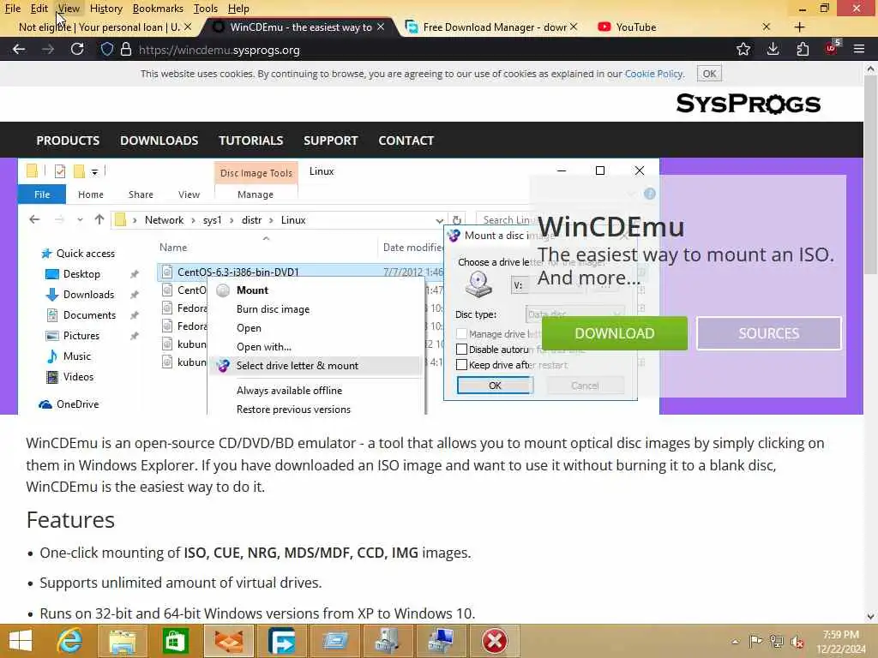Open File Explorer from the taskbar

tap(122, 641)
